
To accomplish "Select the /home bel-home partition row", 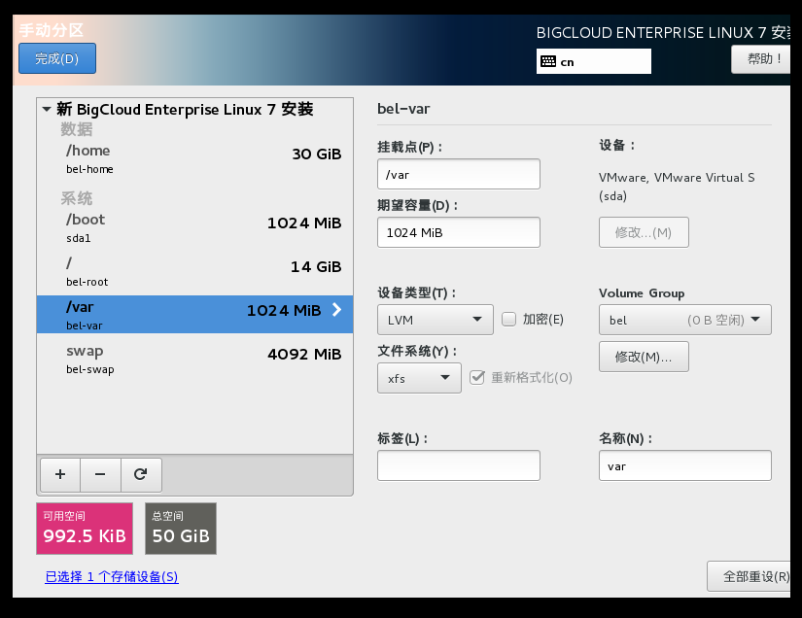I will coord(194,158).
